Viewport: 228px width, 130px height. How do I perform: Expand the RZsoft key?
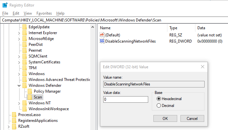point(9,126)
